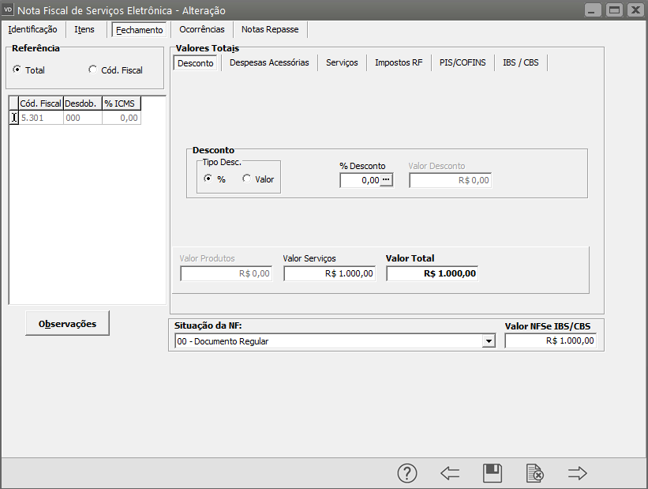
Task: Click the help question mark icon
Action: (x=406, y=473)
